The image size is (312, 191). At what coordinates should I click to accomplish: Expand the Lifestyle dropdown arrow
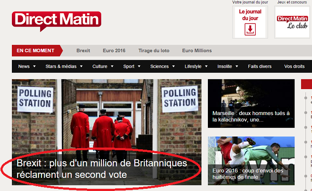click(x=206, y=66)
